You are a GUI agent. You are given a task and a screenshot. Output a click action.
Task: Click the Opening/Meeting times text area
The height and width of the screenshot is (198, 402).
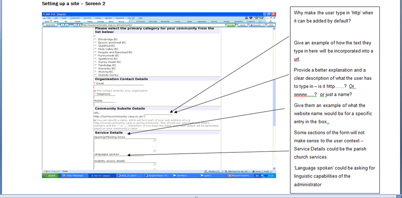click(125, 145)
